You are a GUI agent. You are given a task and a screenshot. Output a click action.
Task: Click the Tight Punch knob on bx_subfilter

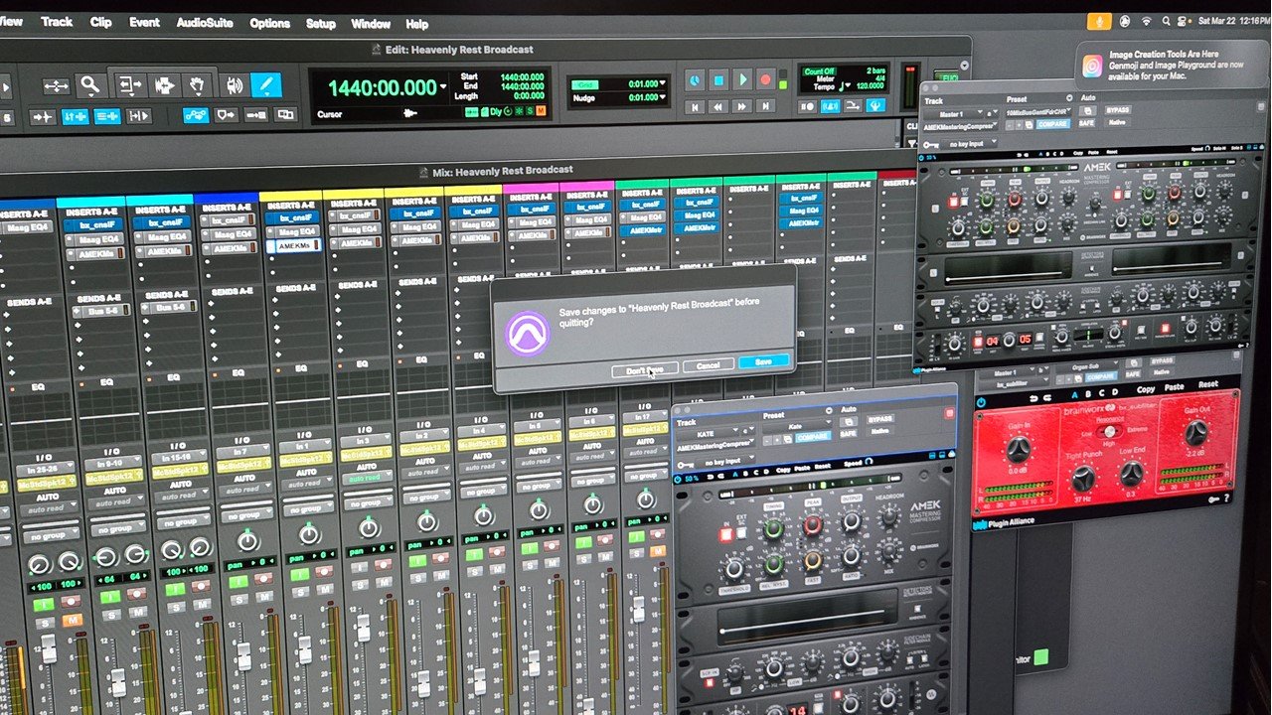(x=1082, y=477)
